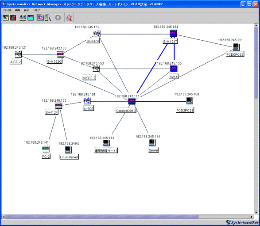The height and width of the screenshot is (226, 260).
Task: Click the red magnifier search toolbar icon
Action: point(69,18)
